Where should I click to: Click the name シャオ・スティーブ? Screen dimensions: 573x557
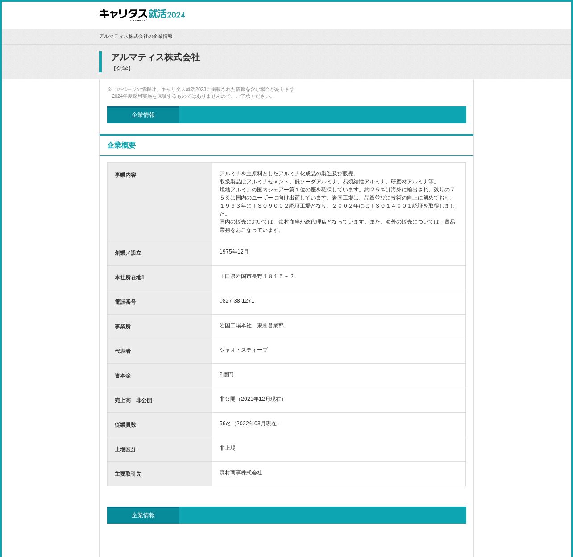point(244,350)
